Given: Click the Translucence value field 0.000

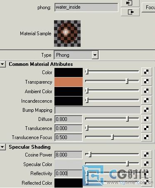Looking at the screenshot, I should coord(69,128).
